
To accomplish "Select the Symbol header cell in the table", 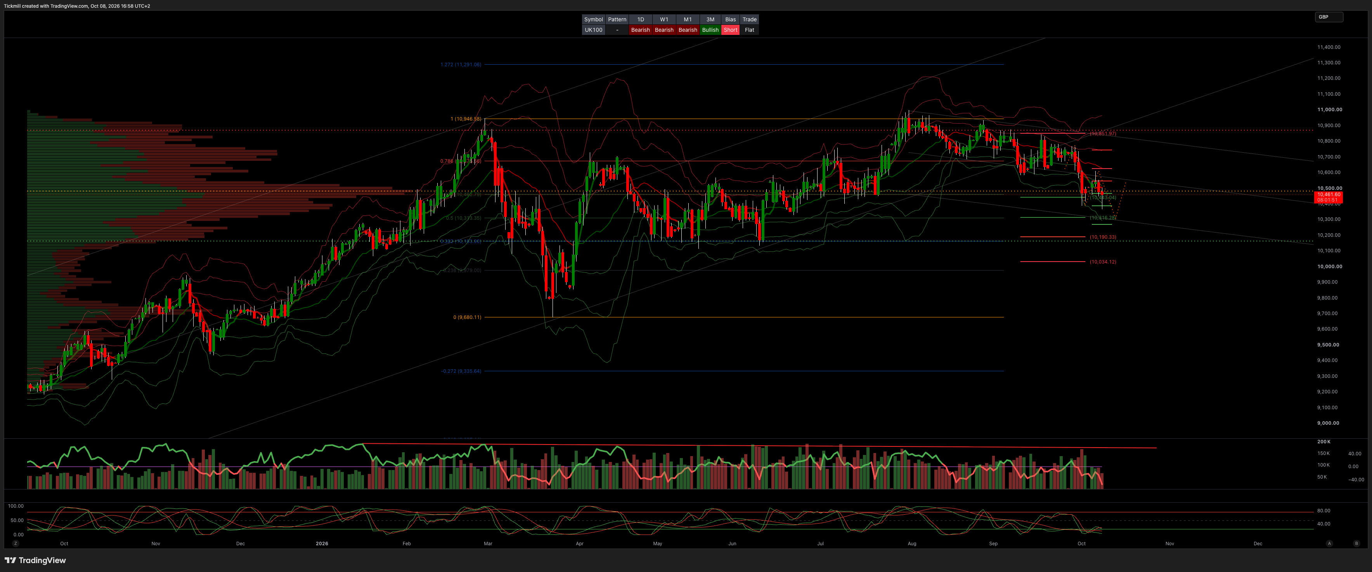I will (593, 19).
